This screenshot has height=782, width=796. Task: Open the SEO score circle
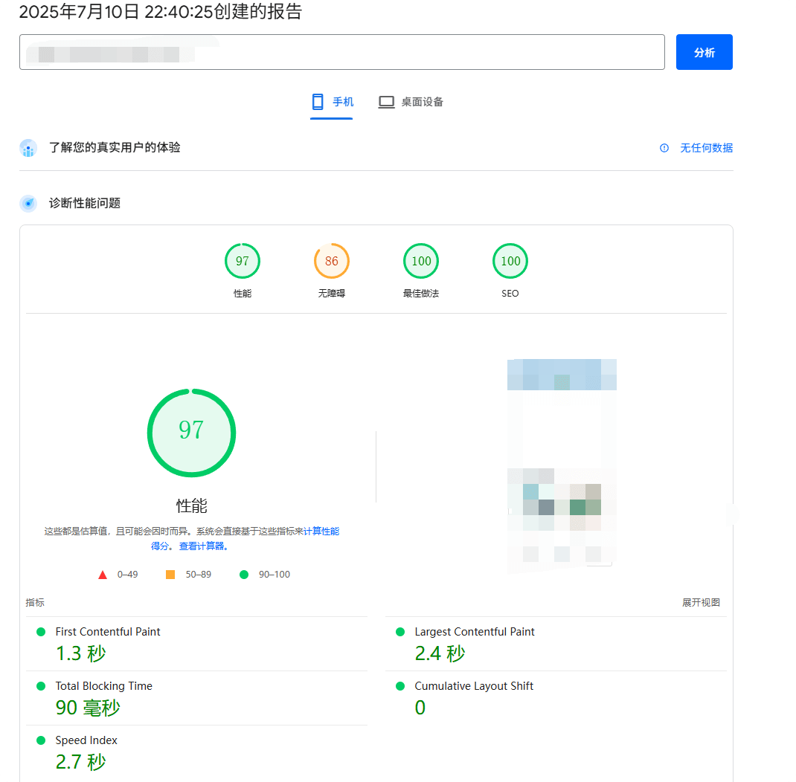(x=510, y=261)
